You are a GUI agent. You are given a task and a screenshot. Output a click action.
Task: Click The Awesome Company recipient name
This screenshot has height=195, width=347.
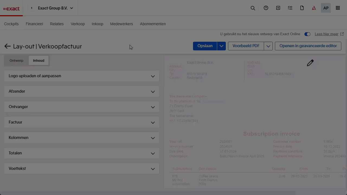[188, 96]
